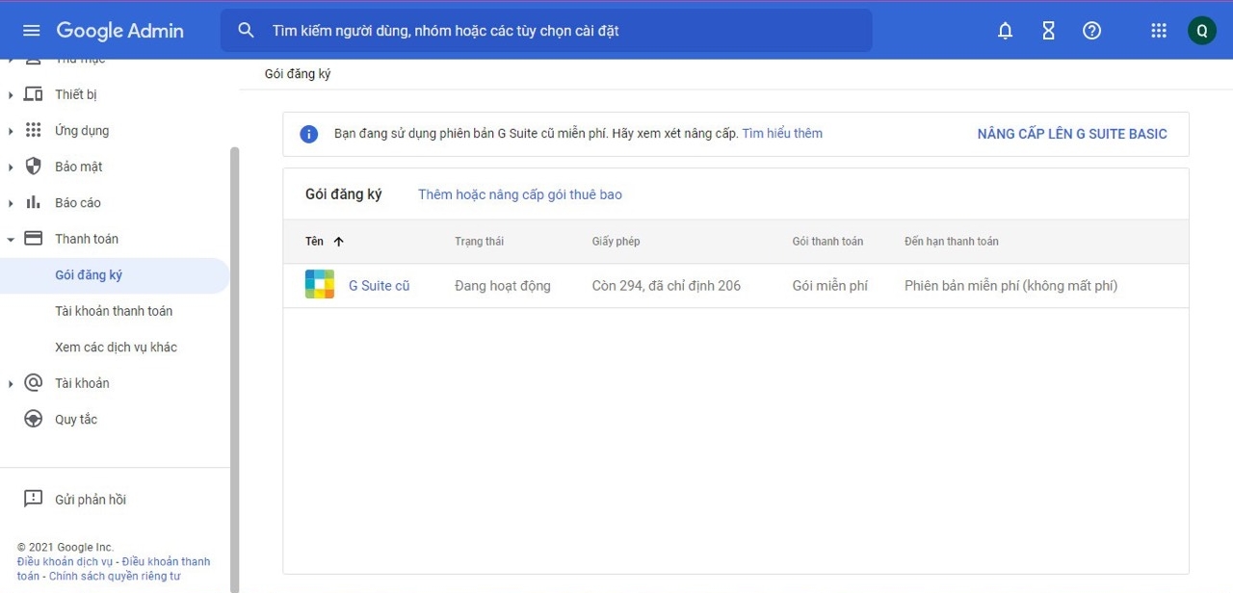Open Thiết bị in sidebar
1233x593 pixels.
76,94
